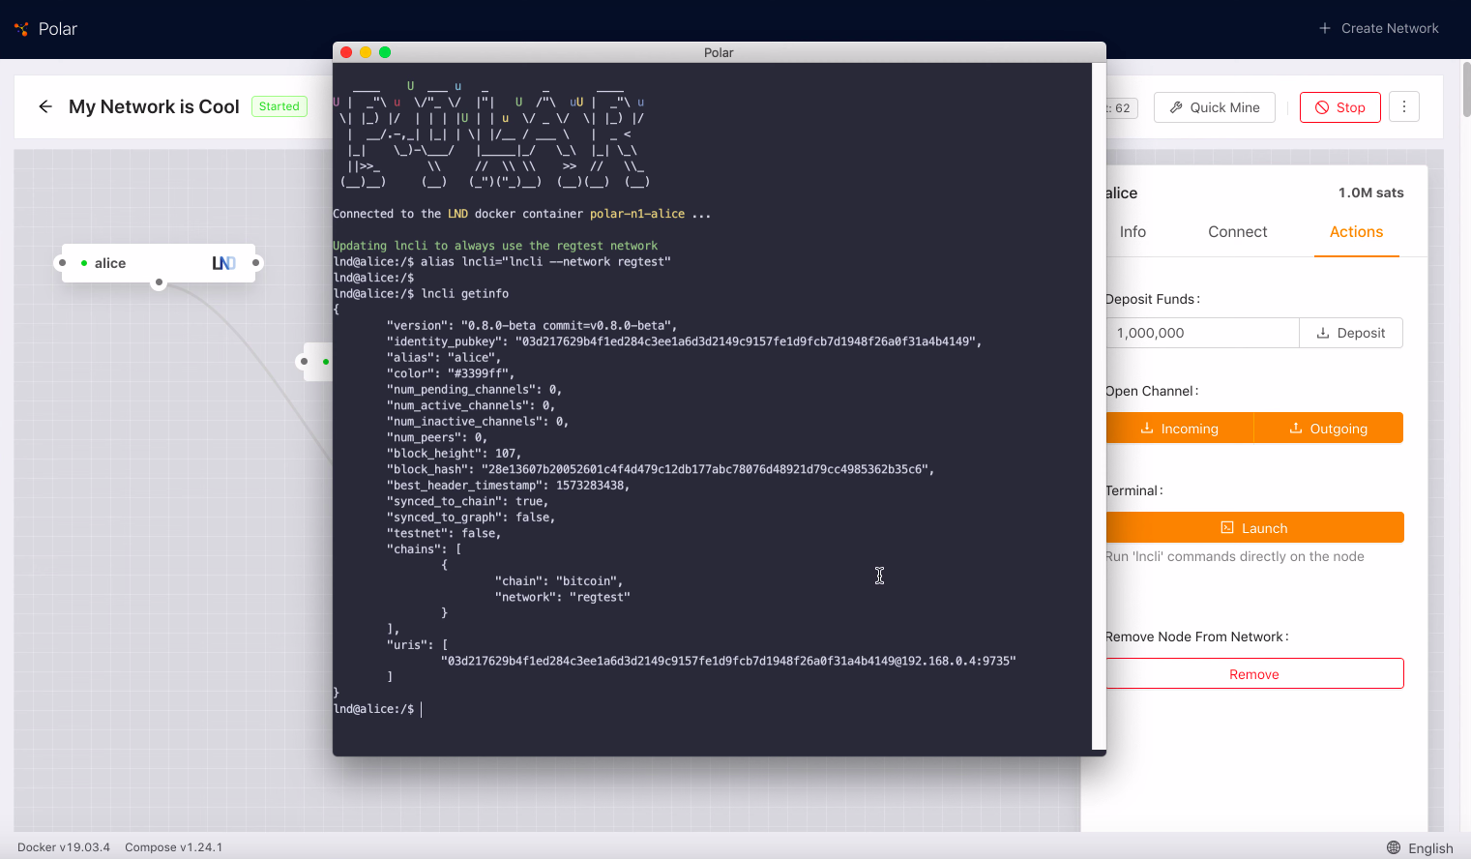Switch to the Connect tab
The width and height of the screenshot is (1471, 859).
[1238, 232]
